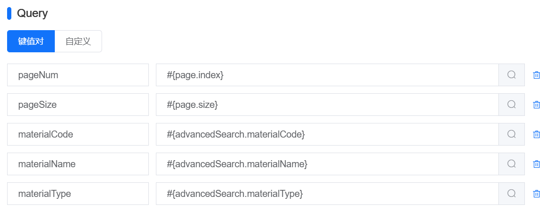The width and height of the screenshot is (540, 212).
Task: Click search icon in materialName row
Action: [511, 164]
